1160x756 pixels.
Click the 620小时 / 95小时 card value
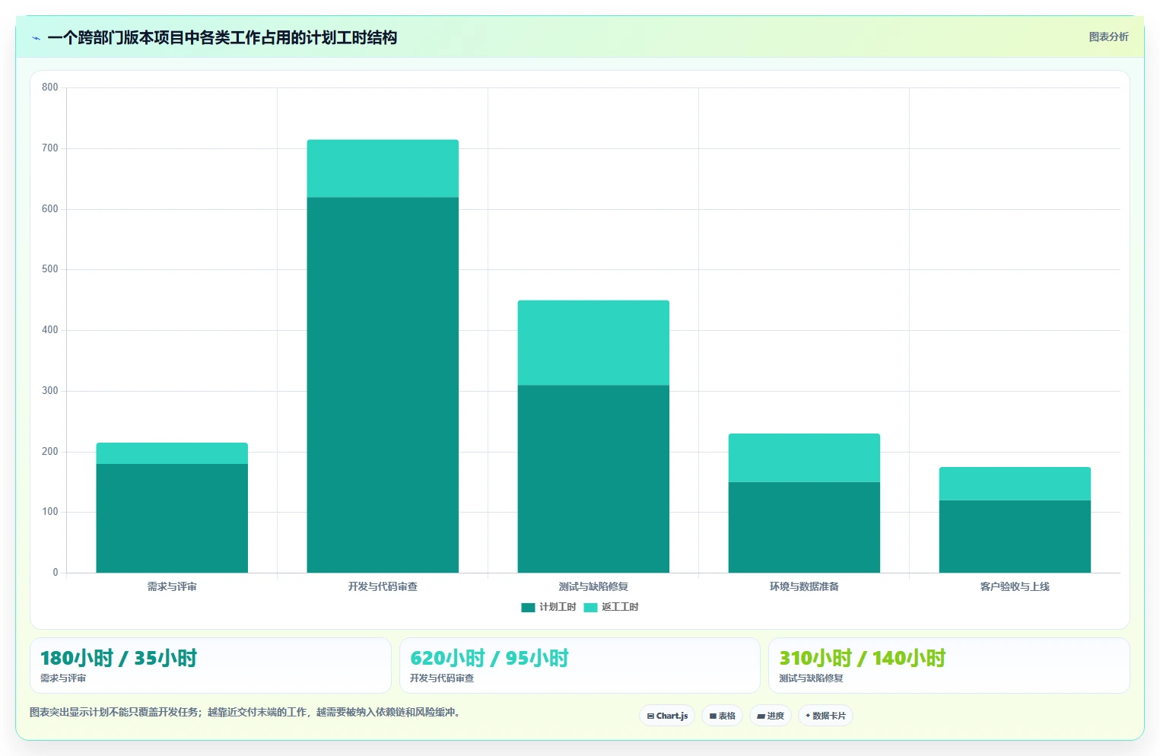click(x=489, y=658)
